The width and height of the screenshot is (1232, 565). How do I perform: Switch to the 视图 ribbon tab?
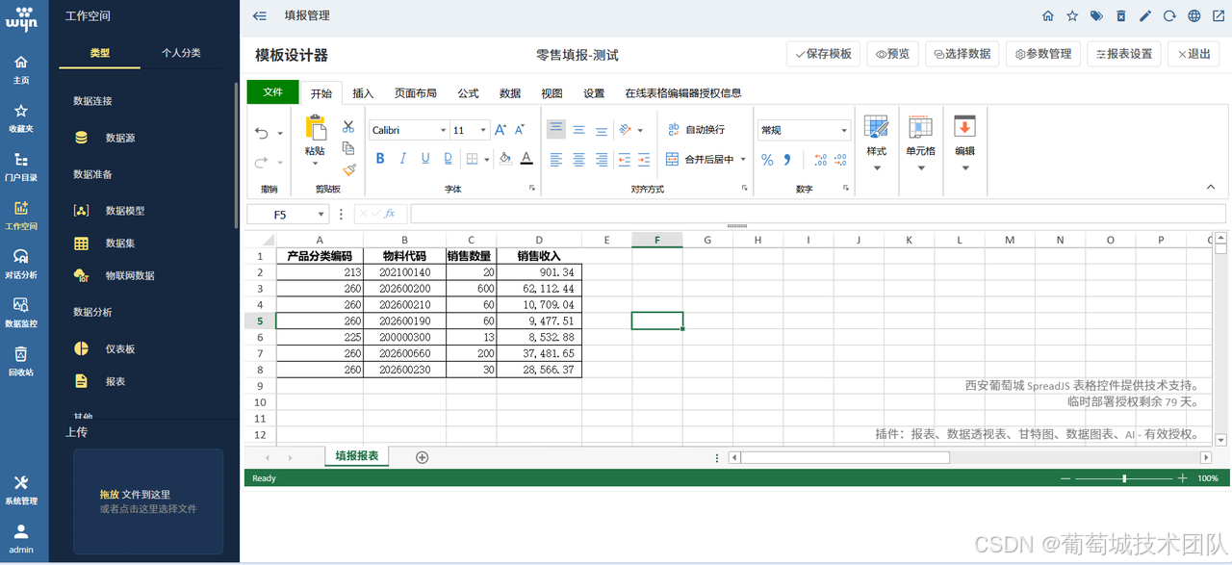(x=552, y=93)
